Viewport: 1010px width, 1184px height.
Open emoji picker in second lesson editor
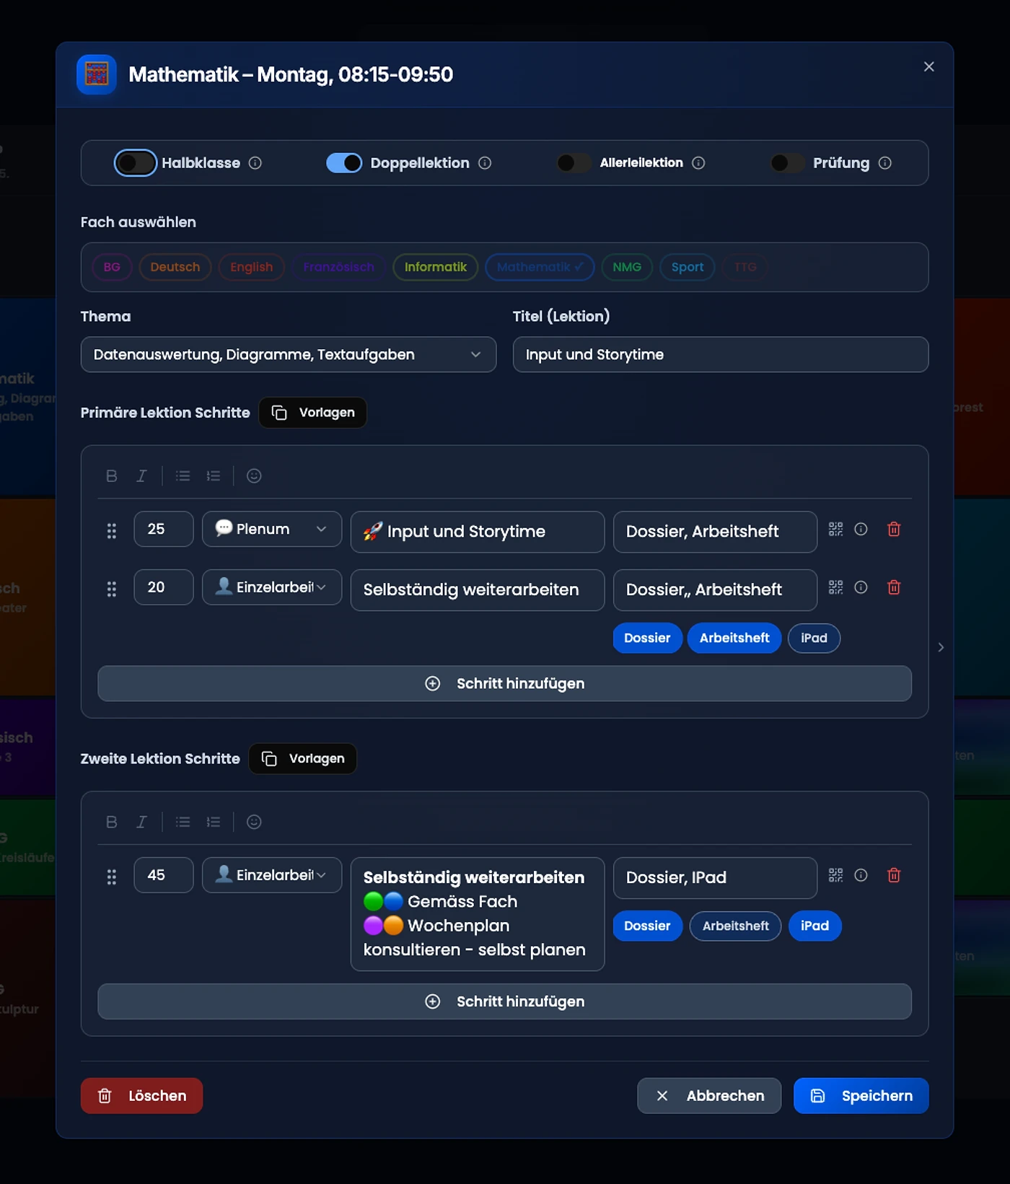click(254, 822)
